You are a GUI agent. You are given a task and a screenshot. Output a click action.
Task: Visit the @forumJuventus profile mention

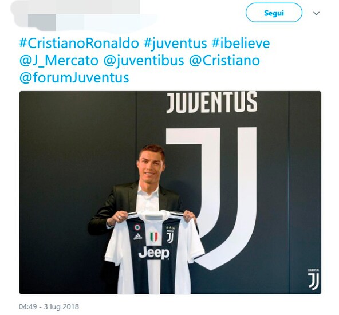tap(74, 78)
